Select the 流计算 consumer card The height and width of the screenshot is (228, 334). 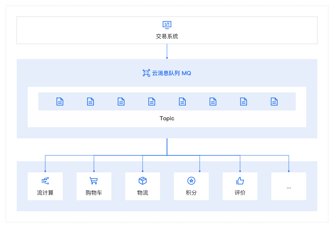tap(45, 186)
